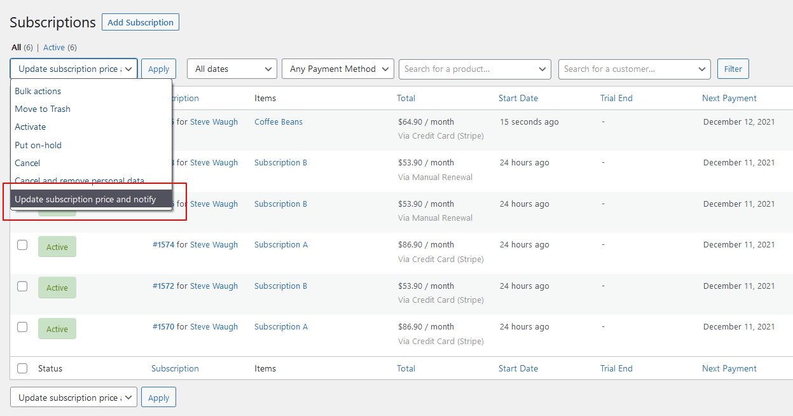Select all rows via bottom header checkbox
793x416 pixels.
click(22, 368)
